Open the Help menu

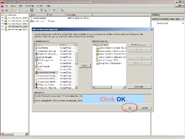click(x=48, y=6)
